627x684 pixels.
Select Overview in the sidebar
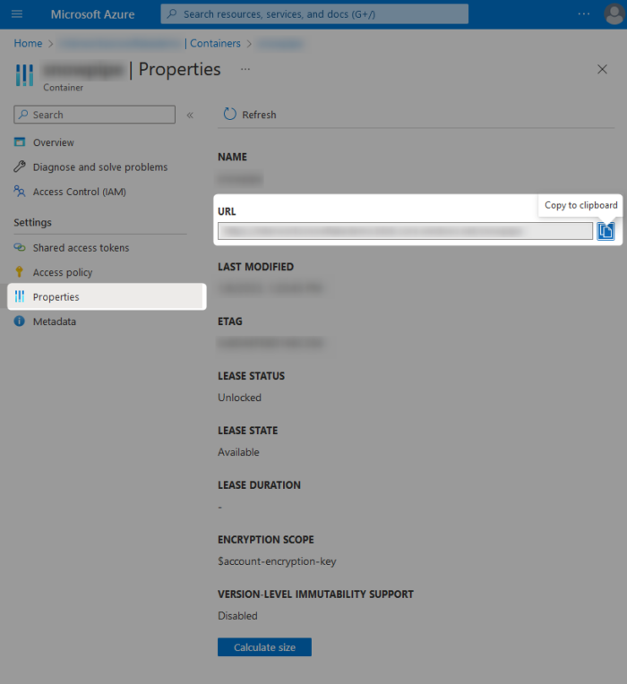pos(53,142)
